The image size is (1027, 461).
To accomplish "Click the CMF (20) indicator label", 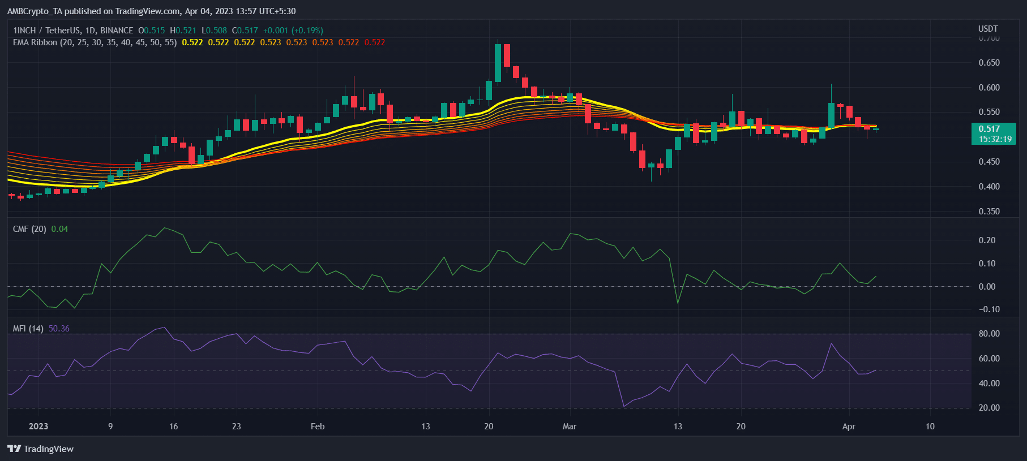I will (29, 229).
